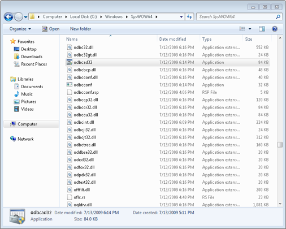Click the Back navigation arrow
This screenshot has height=229, width=286.
point(8,17)
